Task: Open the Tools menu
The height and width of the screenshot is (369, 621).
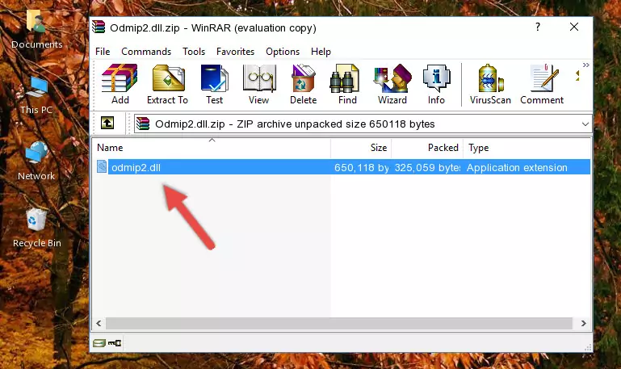Action: (x=194, y=52)
